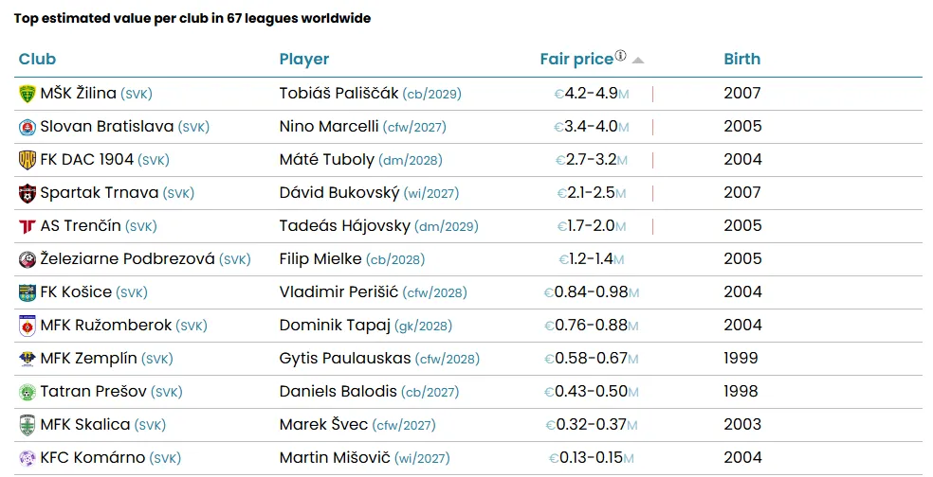Click the Spartak Trnava club crest icon
The height and width of the screenshot is (477, 933).
coord(27,193)
